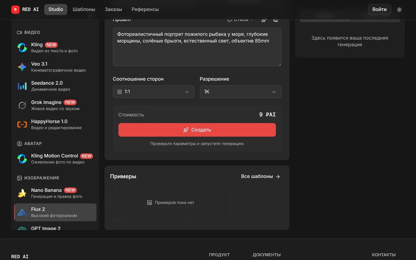Click Проверьте параметры и запустите генерацию text
Viewport: 416px width, 260px height.
pos(197,144)
